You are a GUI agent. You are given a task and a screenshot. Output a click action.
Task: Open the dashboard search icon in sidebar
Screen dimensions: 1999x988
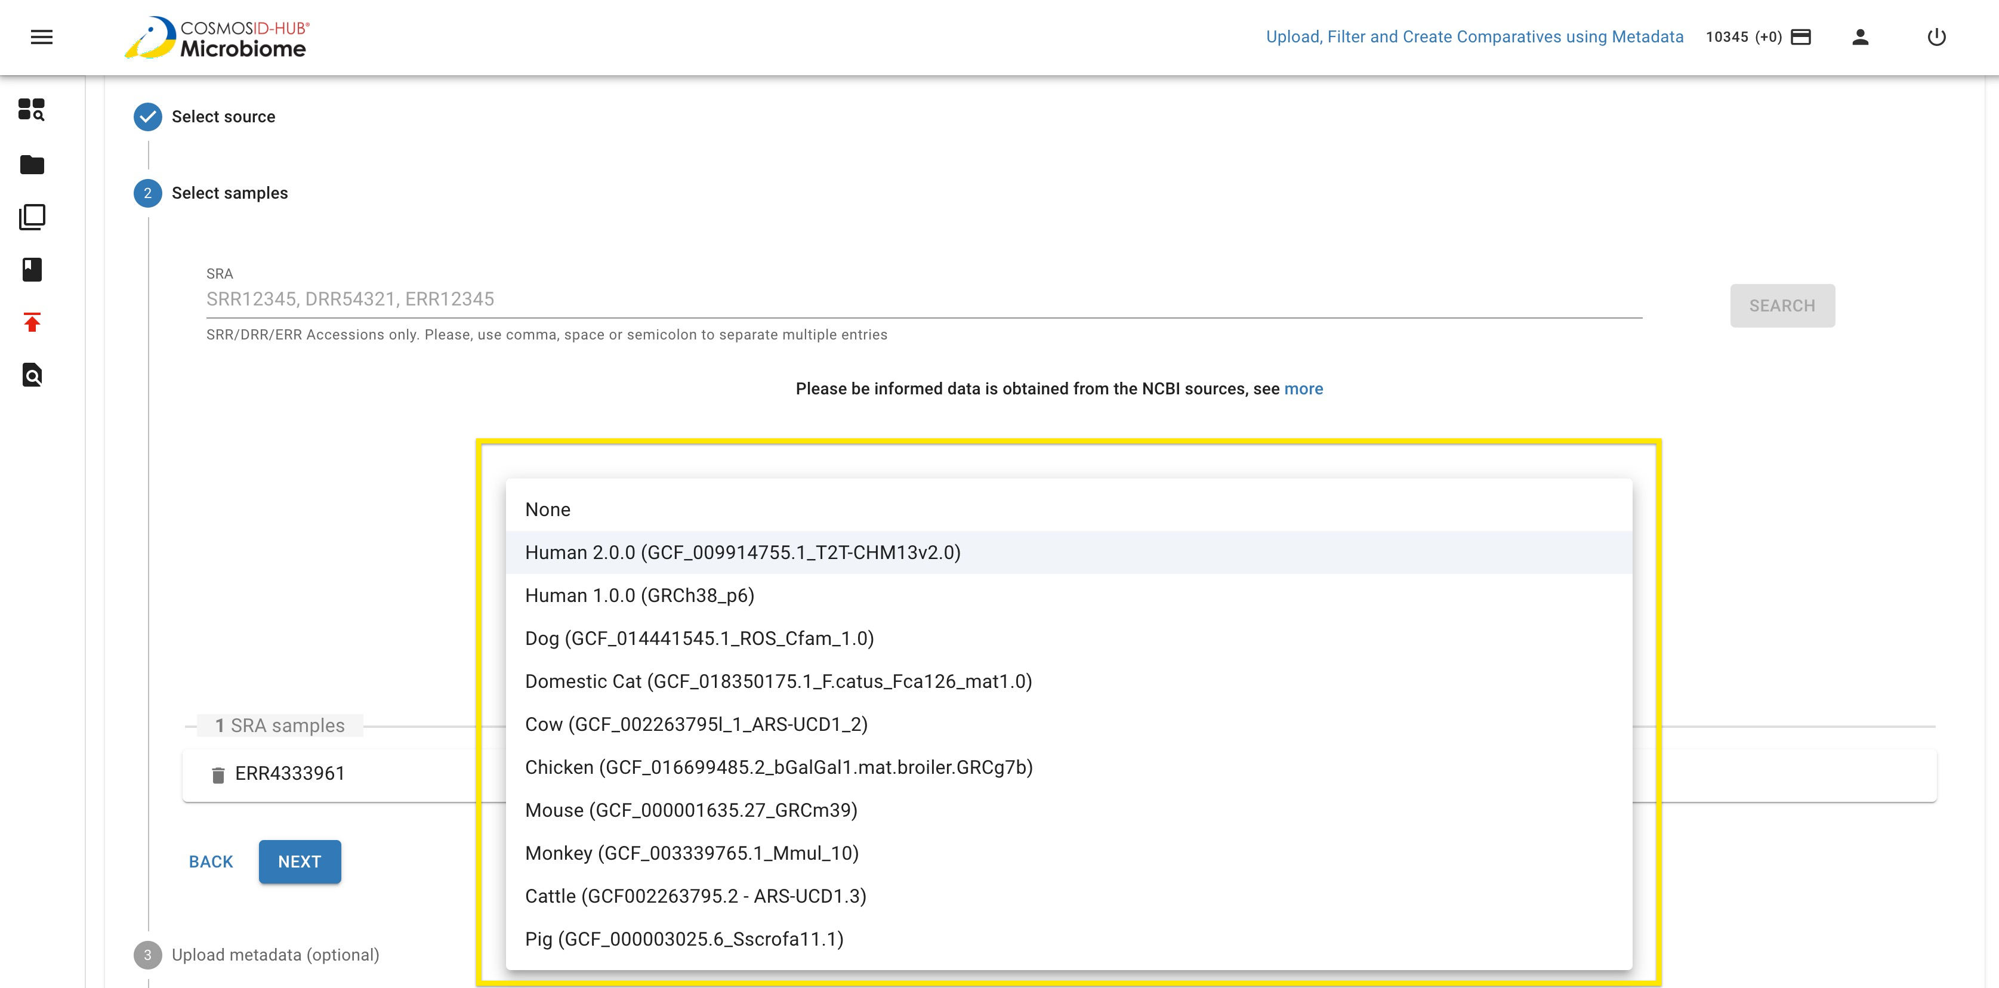[31, 110]
